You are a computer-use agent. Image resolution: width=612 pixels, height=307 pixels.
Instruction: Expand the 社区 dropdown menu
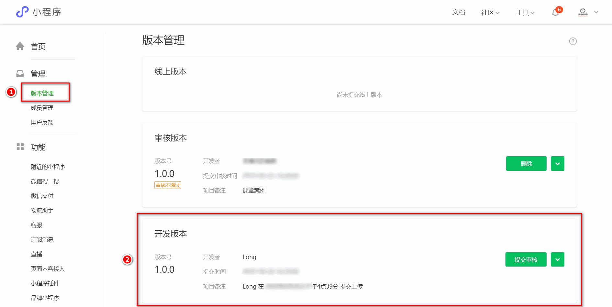point(490,13)
